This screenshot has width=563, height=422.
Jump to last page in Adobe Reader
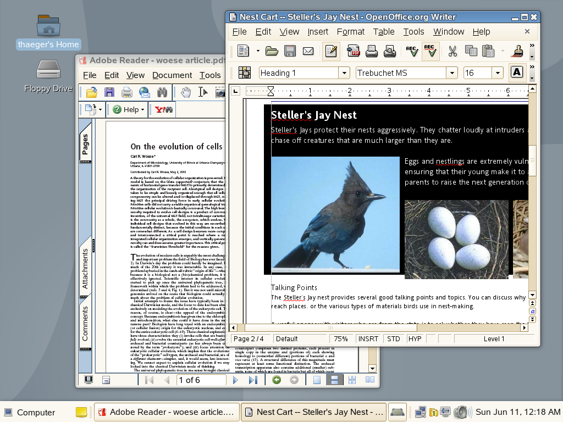(x=253, y=380)
